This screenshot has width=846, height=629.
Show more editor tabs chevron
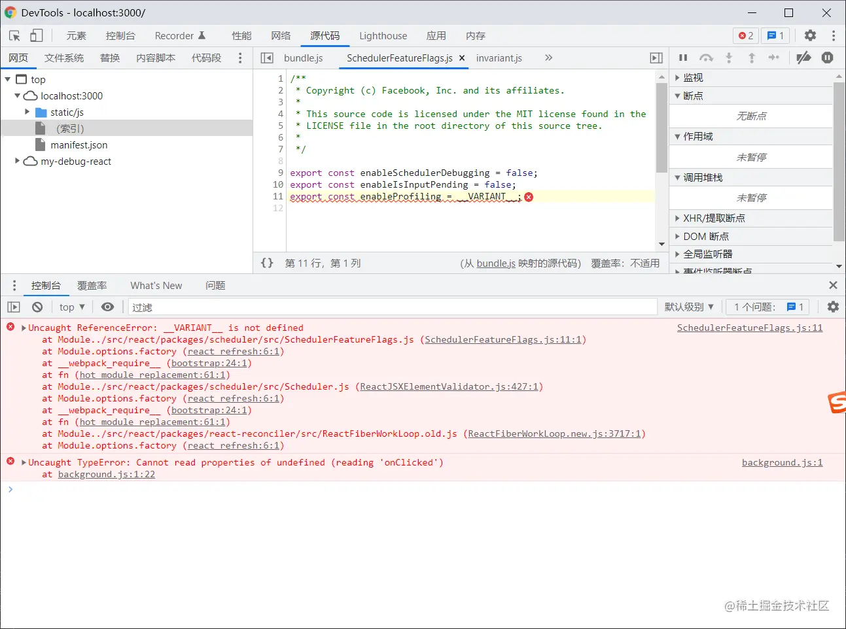coord(548,58)
